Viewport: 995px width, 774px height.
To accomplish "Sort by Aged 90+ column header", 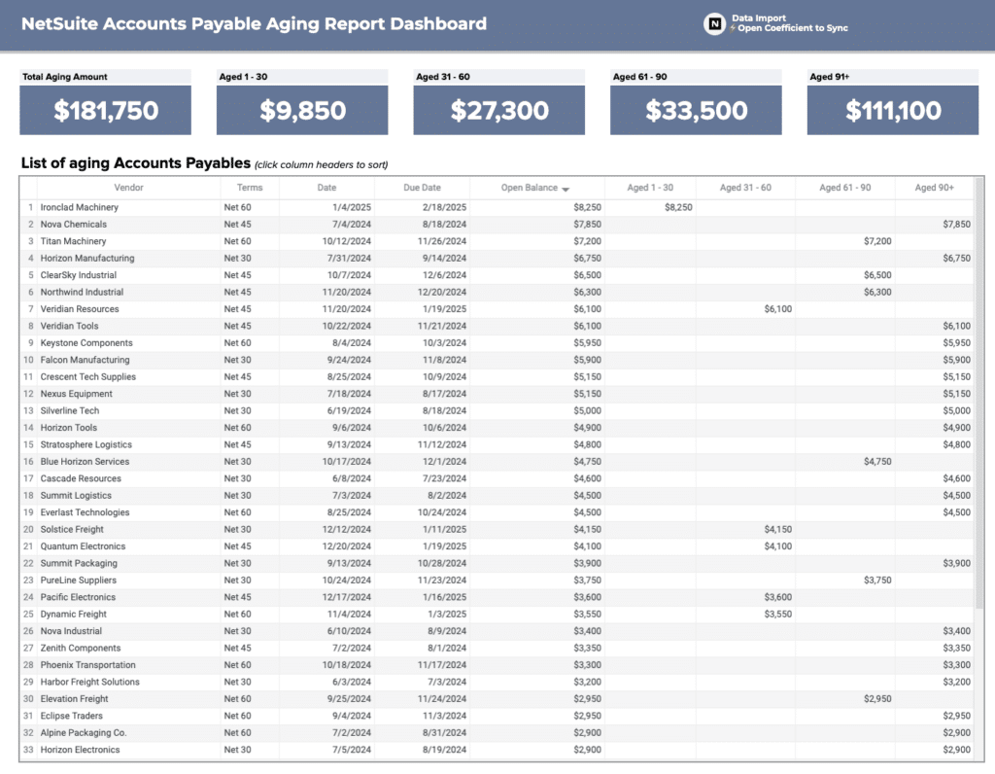I will pyautogui.click(x=934, y=188).
